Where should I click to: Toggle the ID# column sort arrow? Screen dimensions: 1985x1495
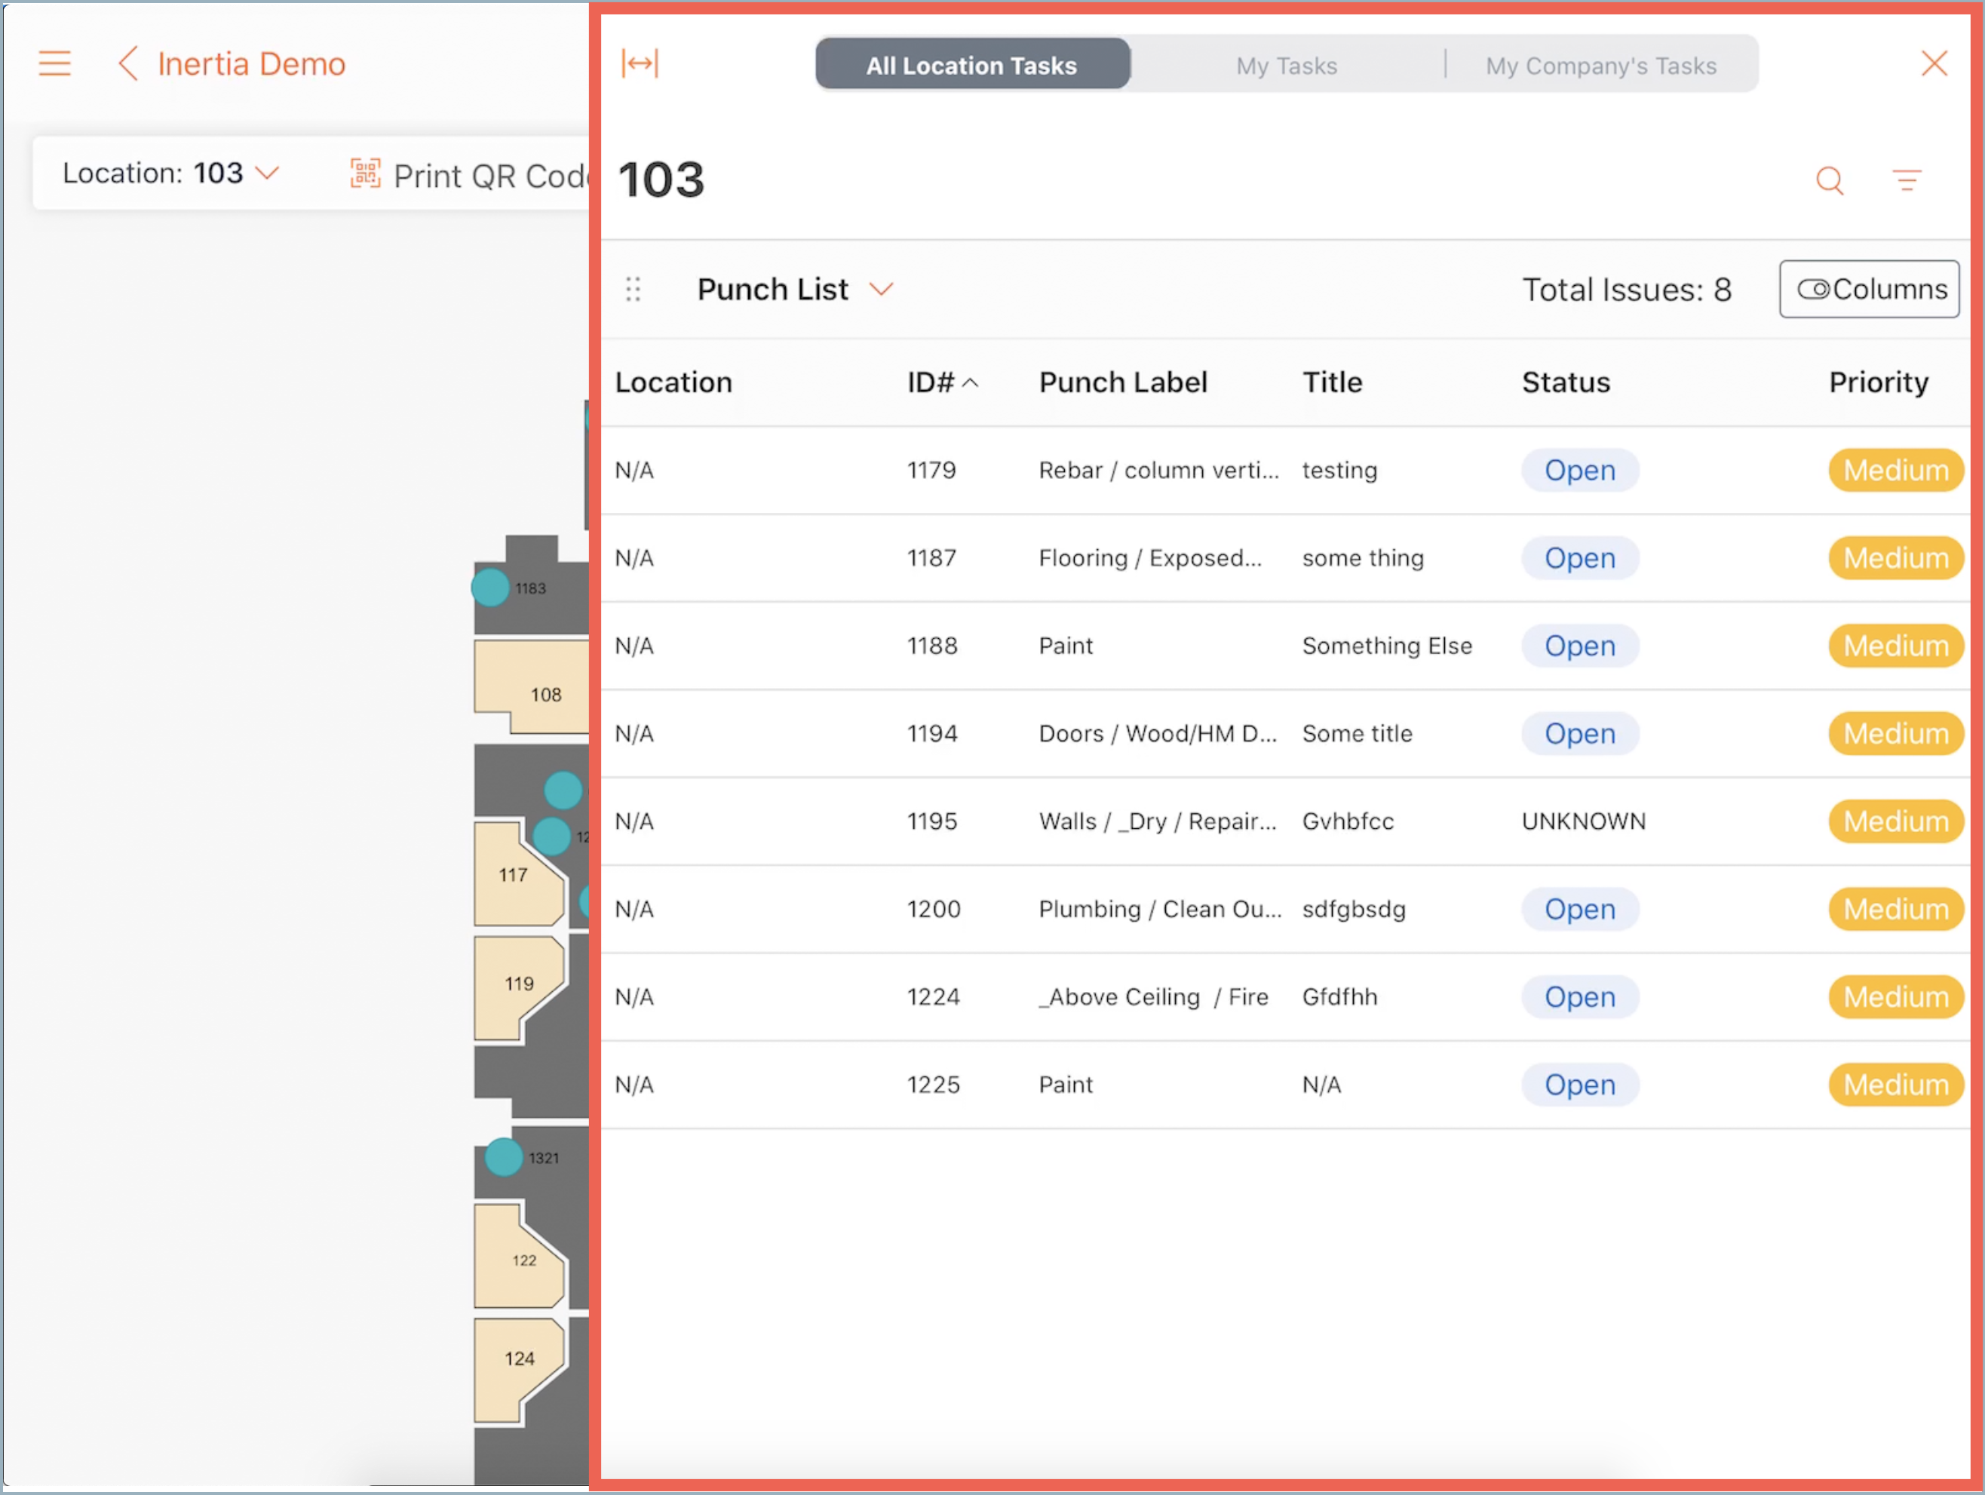[970, 383]
